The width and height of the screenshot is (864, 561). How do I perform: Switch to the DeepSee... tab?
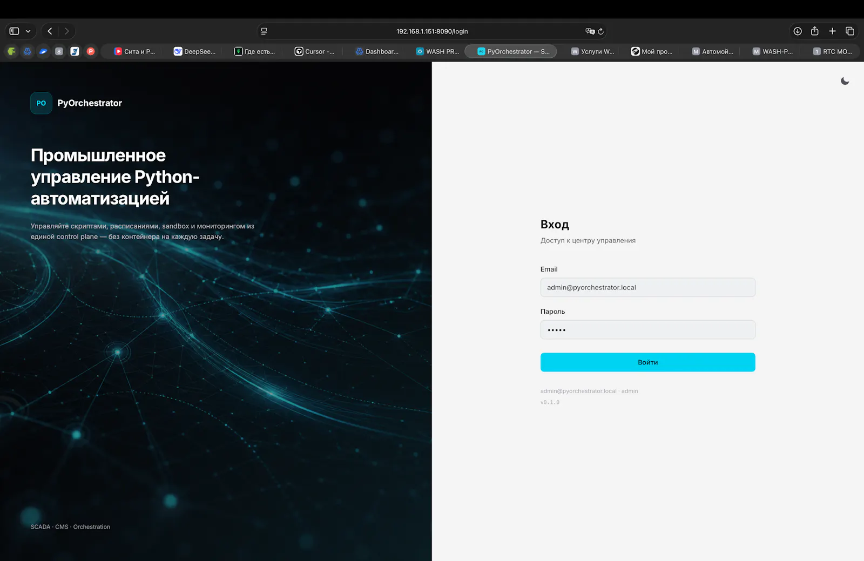pos(194,51)
